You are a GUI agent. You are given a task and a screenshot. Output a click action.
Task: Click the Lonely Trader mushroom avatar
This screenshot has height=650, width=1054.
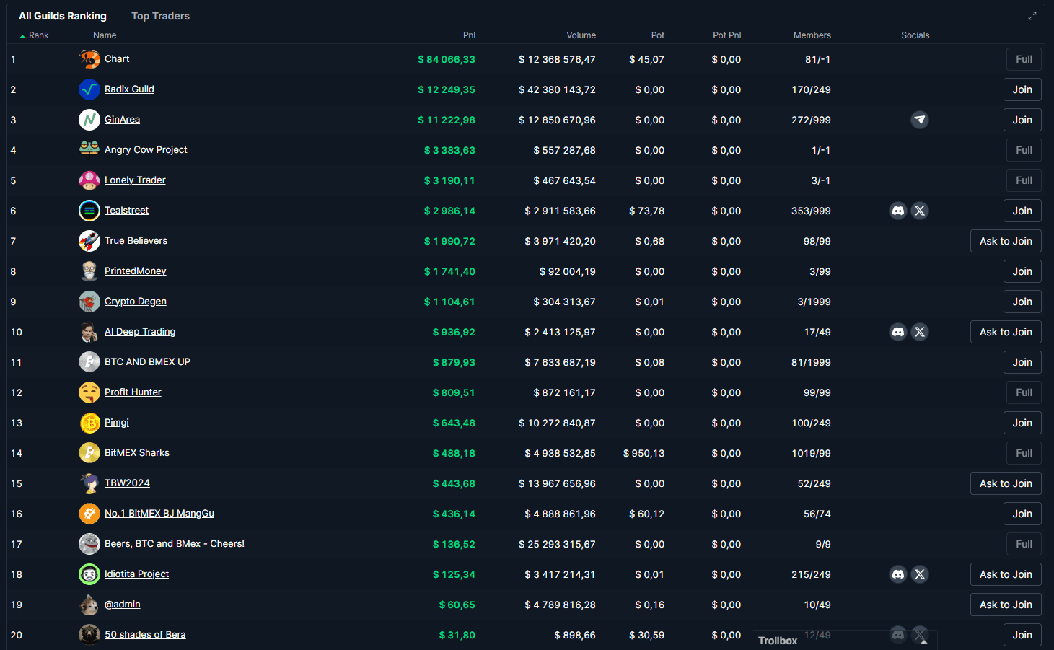pos(89,180)
